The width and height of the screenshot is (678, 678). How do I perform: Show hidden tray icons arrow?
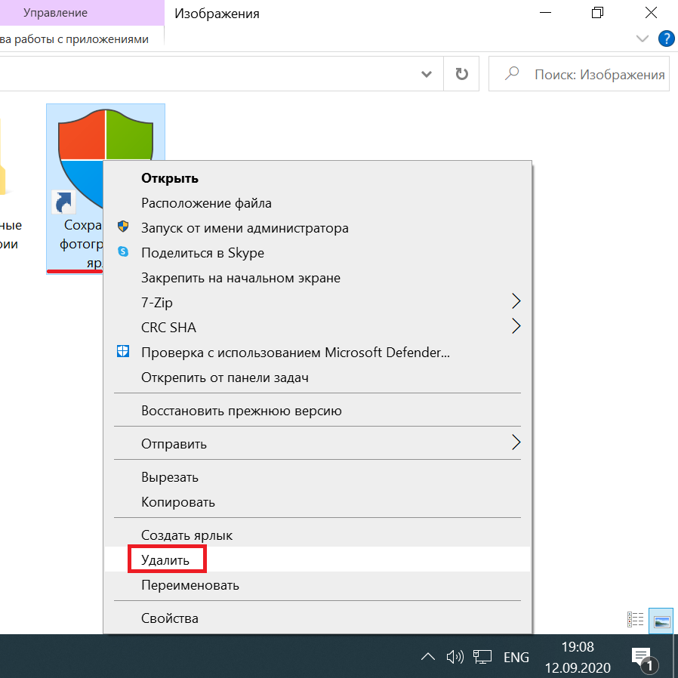[427, 657]
